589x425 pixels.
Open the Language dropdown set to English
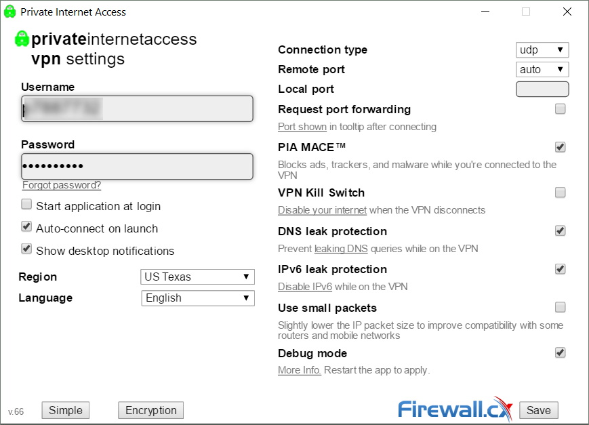pyautogui.click(x=198, y=298)
